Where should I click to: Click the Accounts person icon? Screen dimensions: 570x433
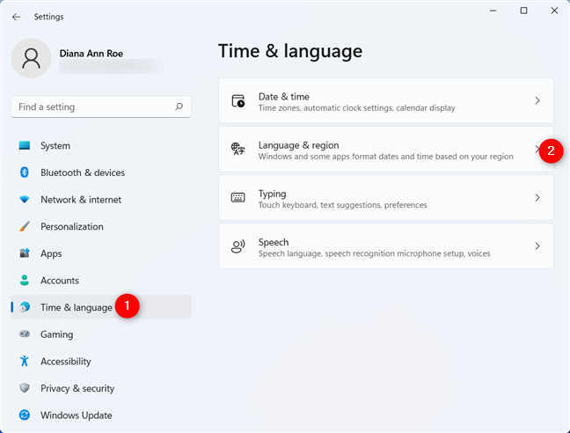click(25, 280)
